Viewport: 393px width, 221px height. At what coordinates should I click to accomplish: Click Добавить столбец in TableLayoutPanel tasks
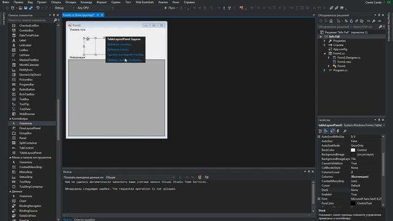119,44
